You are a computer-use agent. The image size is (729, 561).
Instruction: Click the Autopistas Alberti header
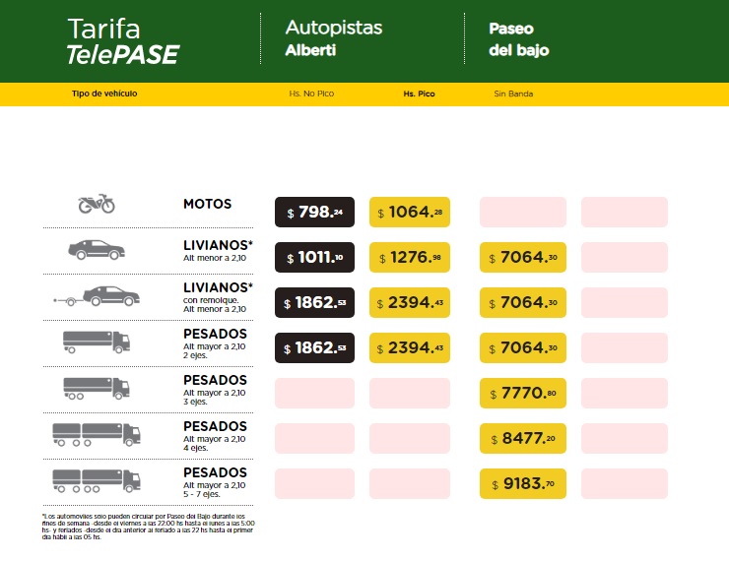pyautogui.click(x=333, y=38)
